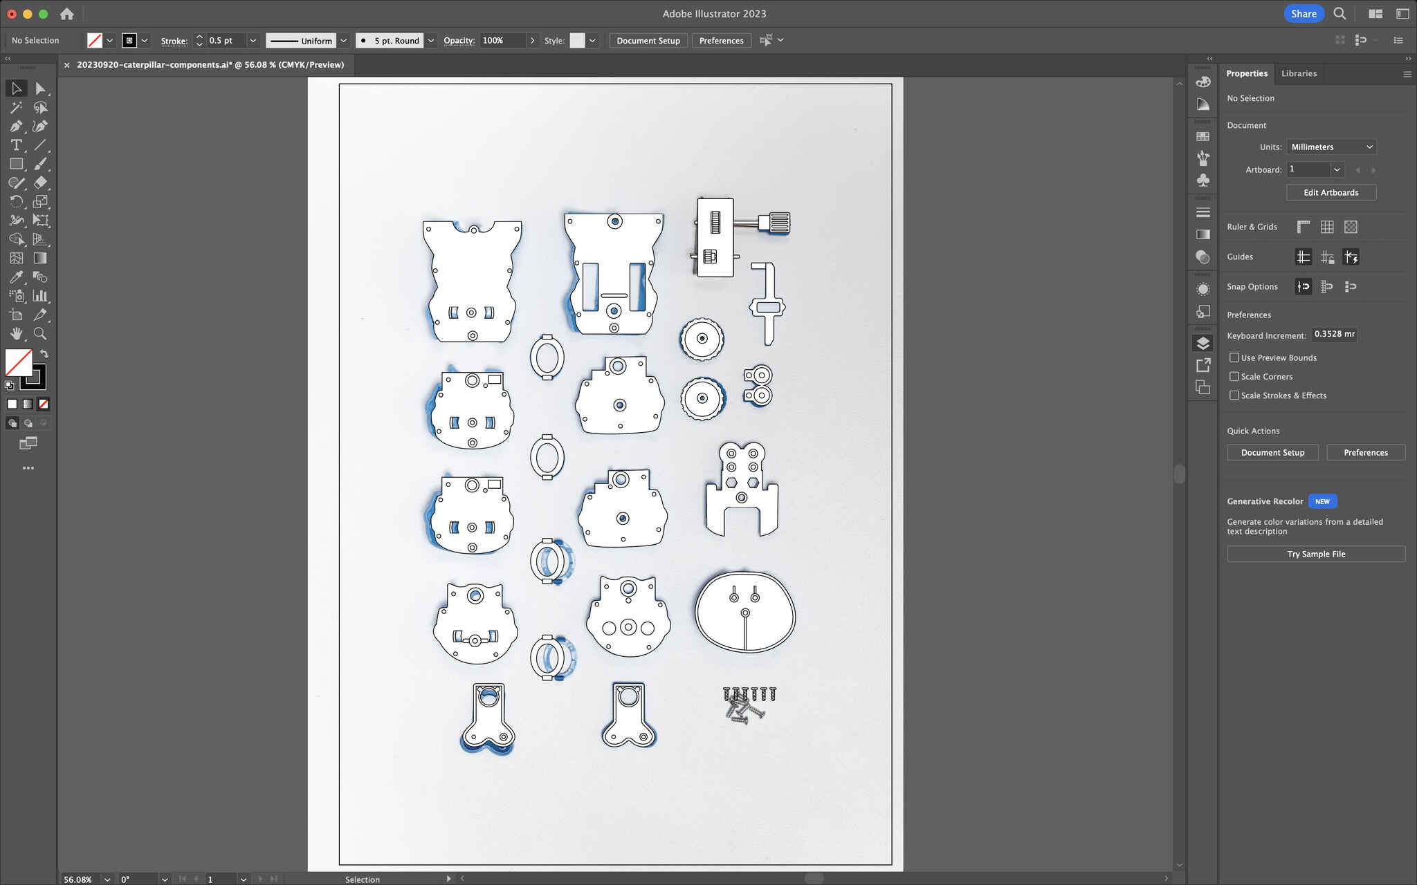Image resolution: width=1417 pixels, height=885 pixels.
Task: Select the Pen tool
Action: (16, 127)
